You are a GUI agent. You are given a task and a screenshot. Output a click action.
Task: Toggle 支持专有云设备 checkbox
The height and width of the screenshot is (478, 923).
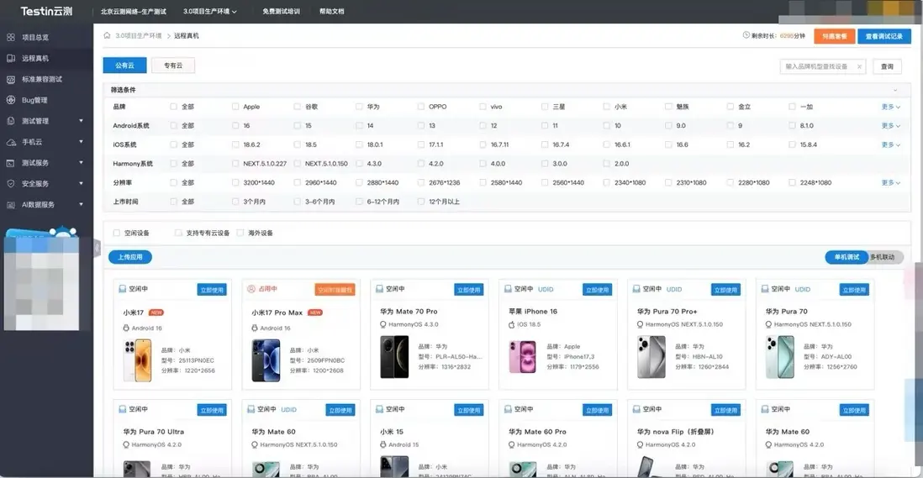pos(178,233)
